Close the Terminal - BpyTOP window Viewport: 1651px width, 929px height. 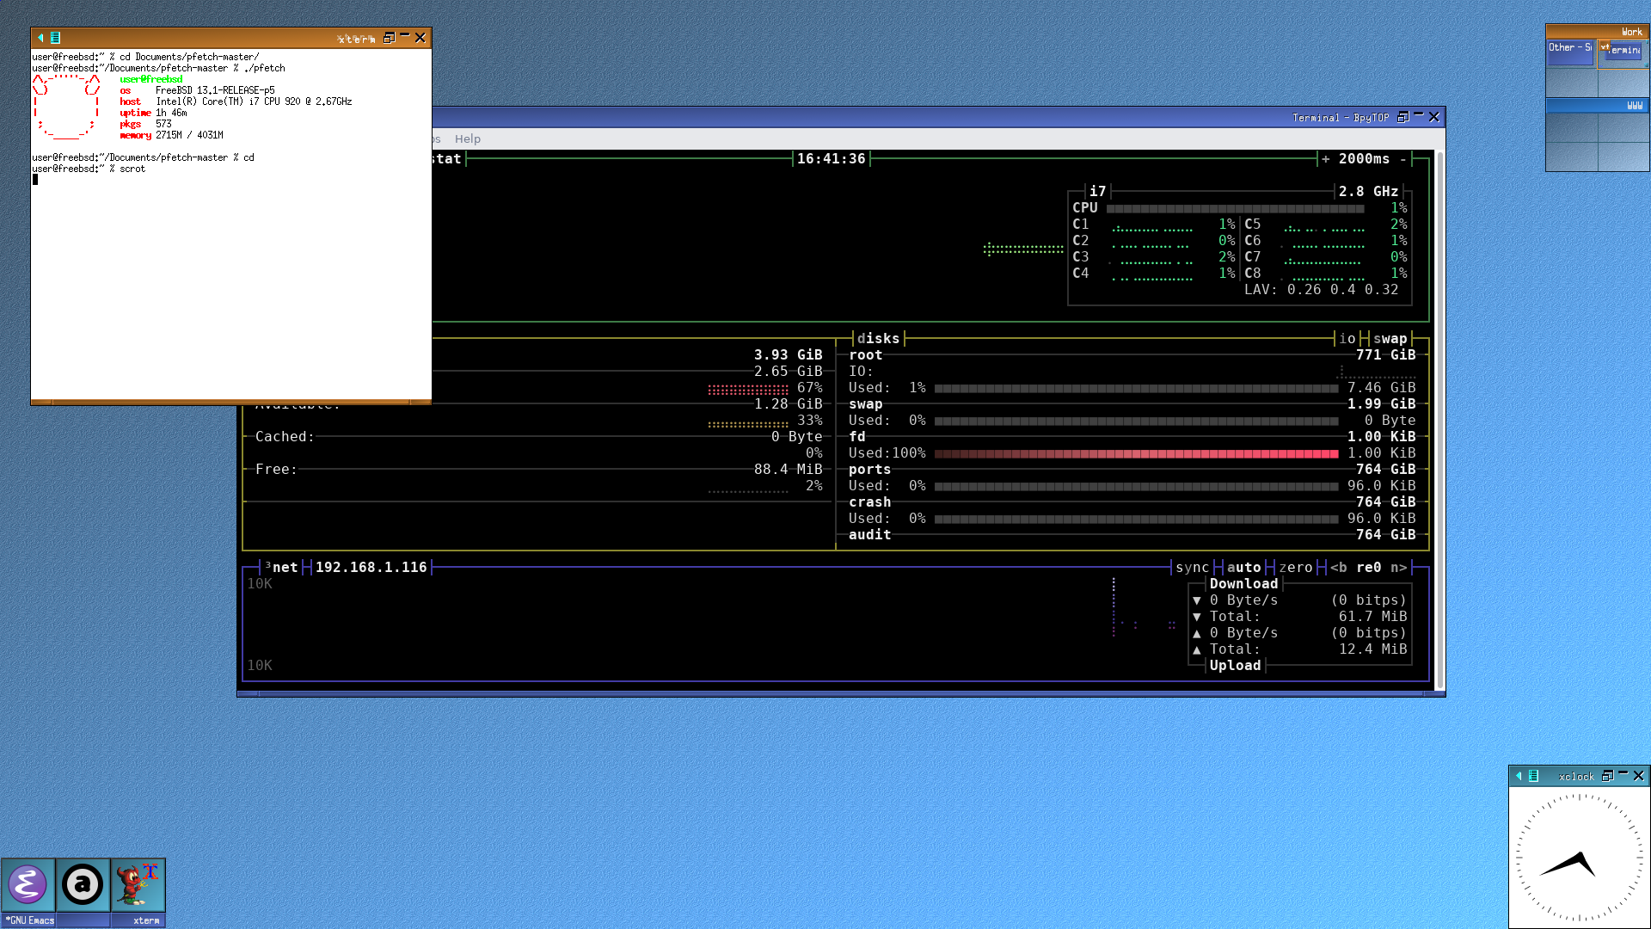(x=1433, y=117)
